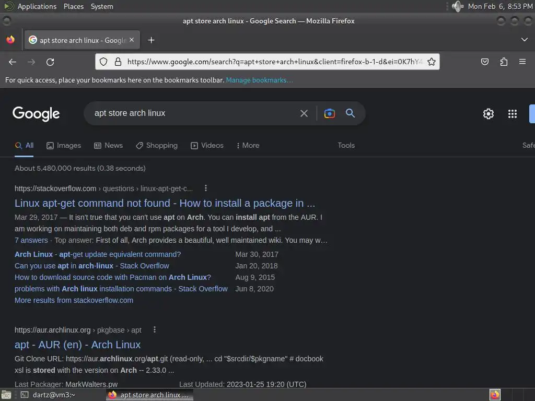Screen dimensions: 535x401
Task: Reload the current page
Action: point(50,62)
